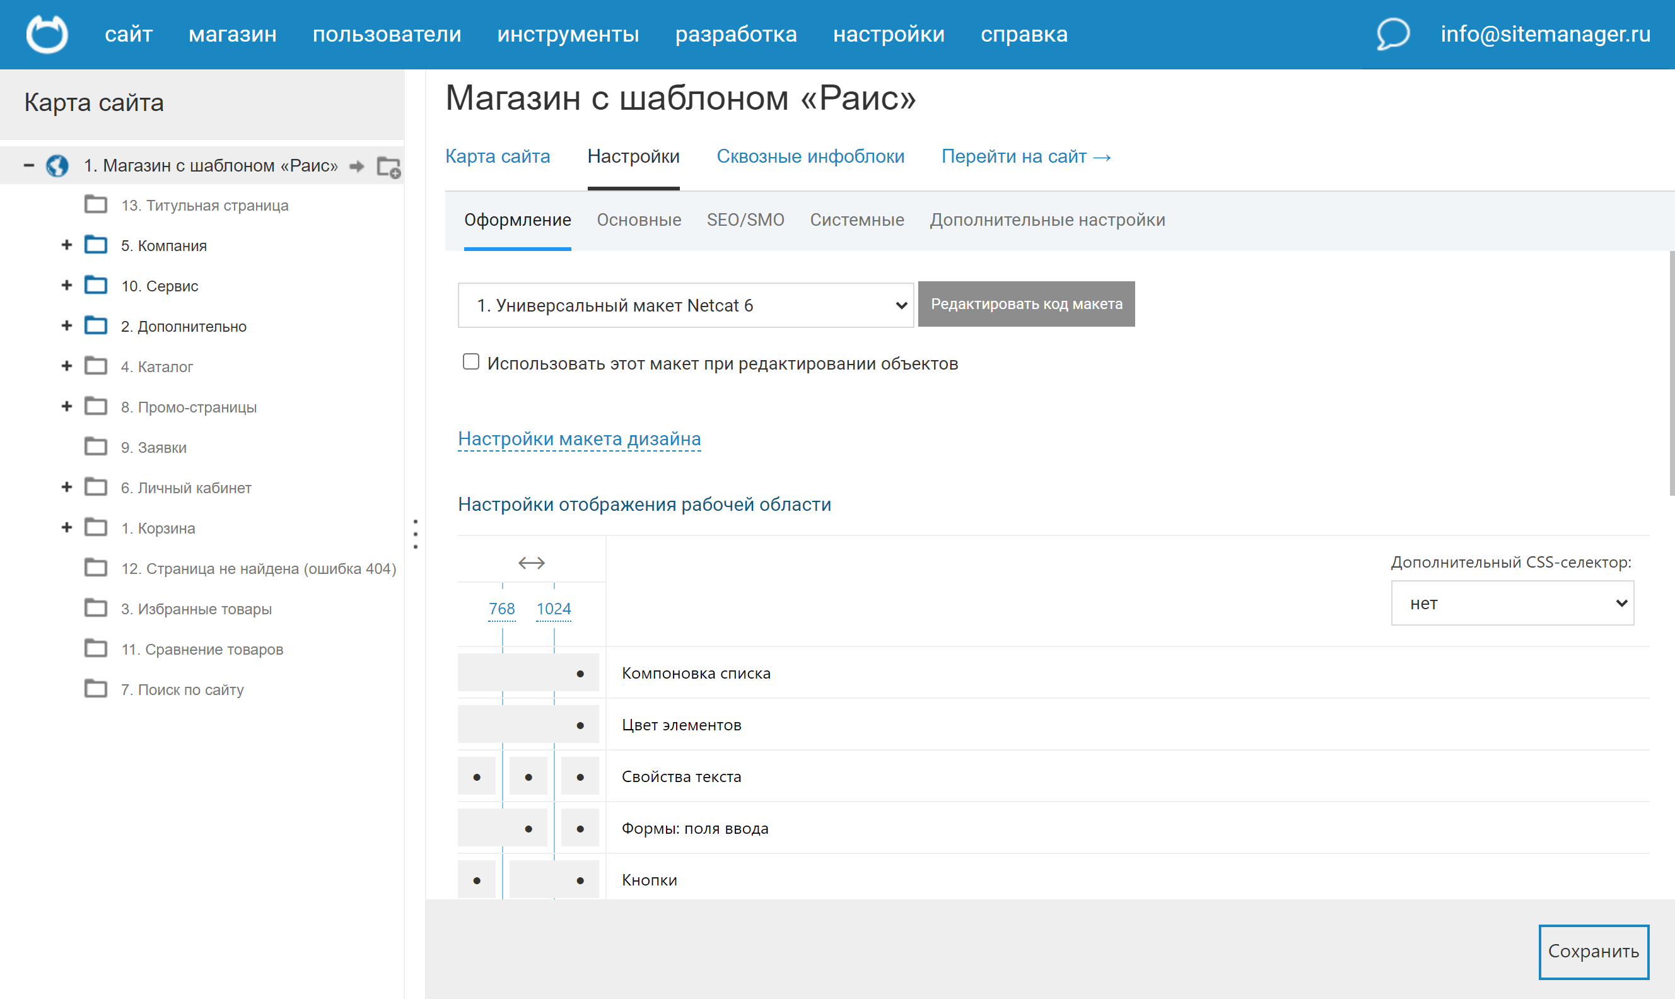
Task: Toggle the first dot in the Кнопки row
Action: pos(477,880)
